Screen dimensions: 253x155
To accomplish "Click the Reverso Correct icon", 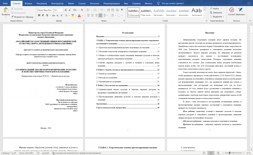I will [x=232, y=11].
